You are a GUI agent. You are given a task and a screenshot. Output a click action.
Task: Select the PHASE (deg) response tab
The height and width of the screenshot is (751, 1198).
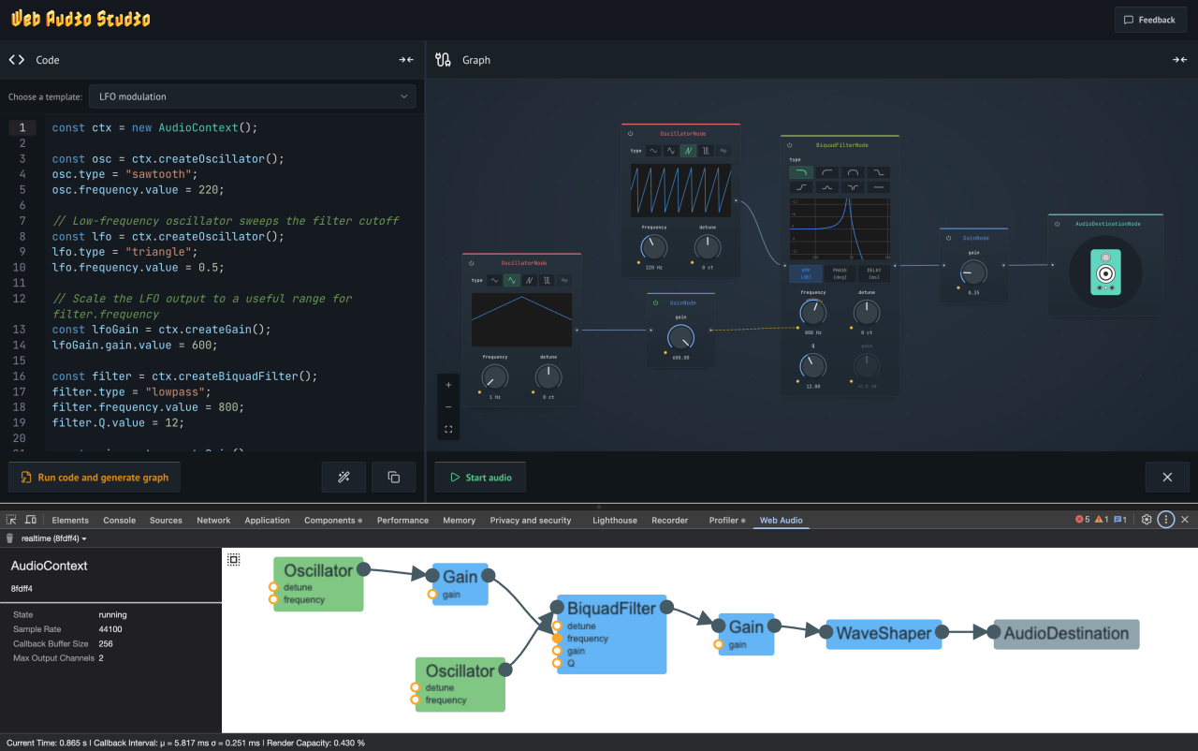pos(840,273)
